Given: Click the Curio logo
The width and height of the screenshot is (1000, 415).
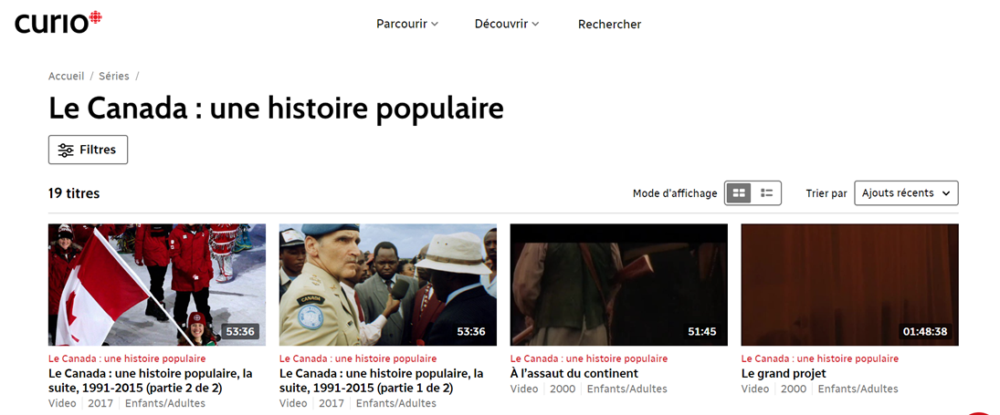Looking at the screenshot, I should (58, 22).
